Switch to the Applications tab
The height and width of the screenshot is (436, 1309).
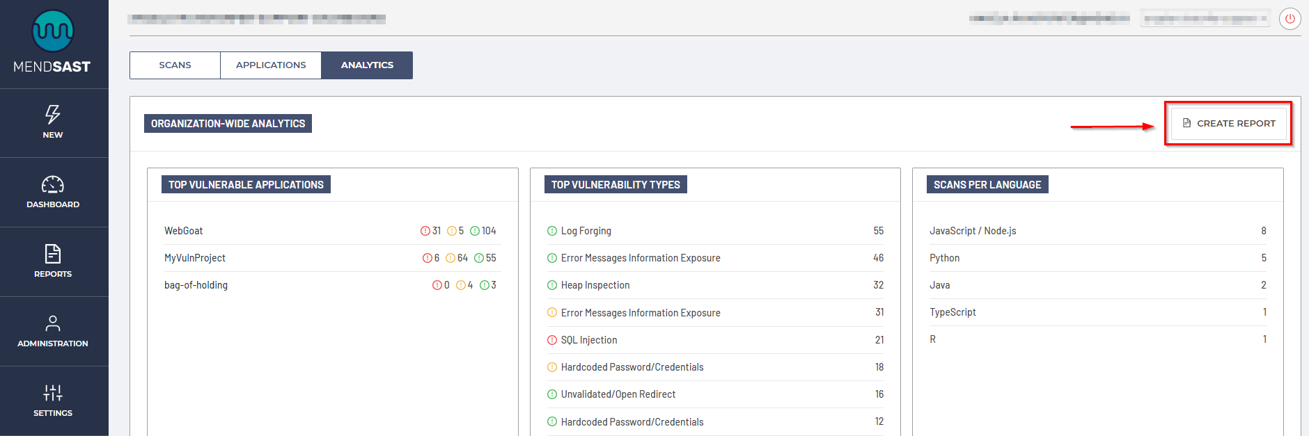271,65
